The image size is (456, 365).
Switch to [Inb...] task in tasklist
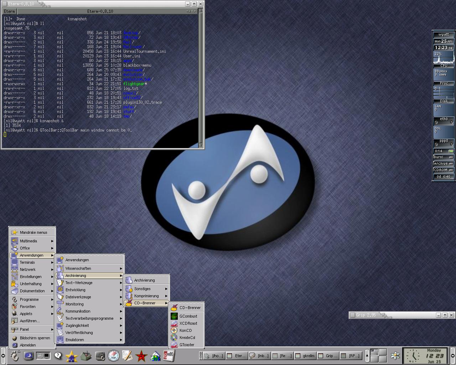point(259,356)
